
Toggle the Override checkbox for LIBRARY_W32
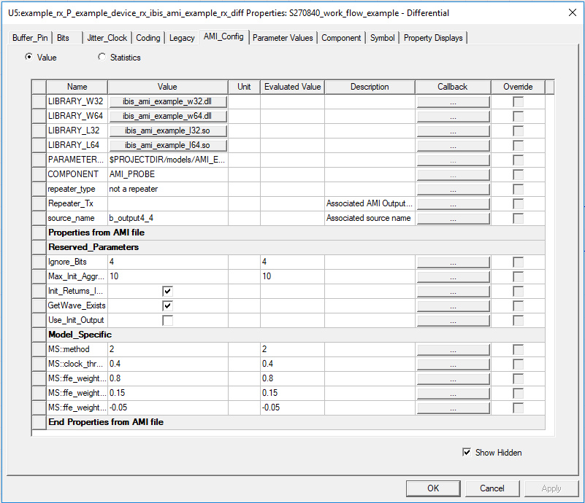click(518, 101)
